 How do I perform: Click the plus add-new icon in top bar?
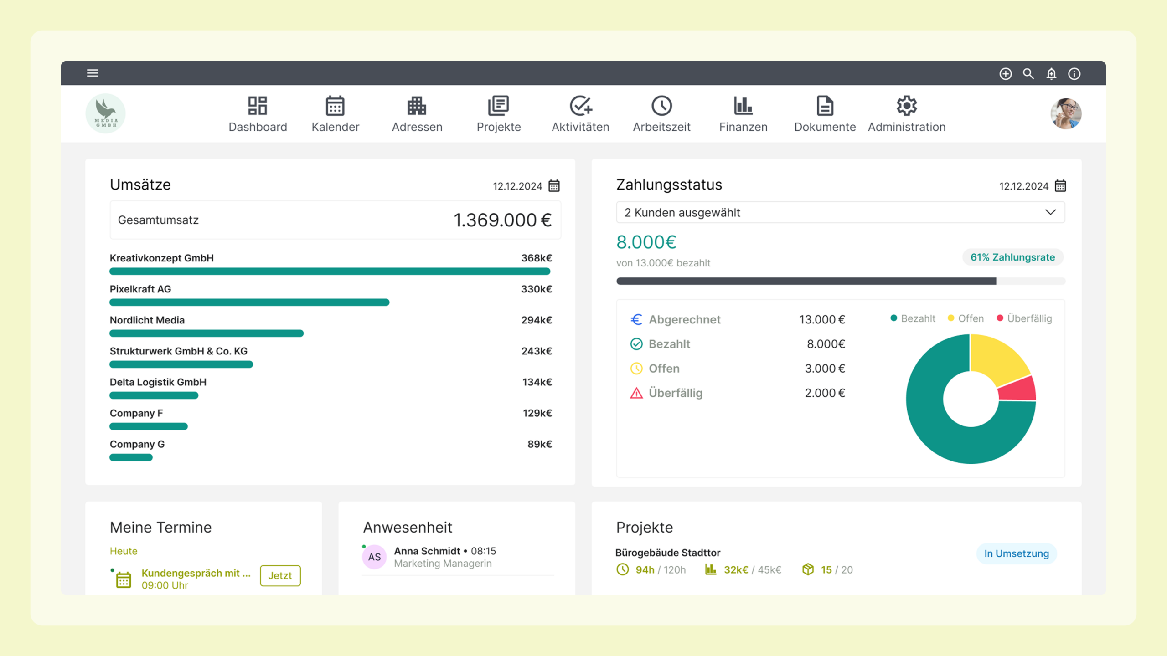pyautogui.click(x=1005, y=74)
